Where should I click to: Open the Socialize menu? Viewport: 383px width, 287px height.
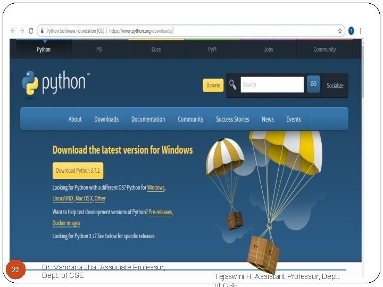click(335, 86)
